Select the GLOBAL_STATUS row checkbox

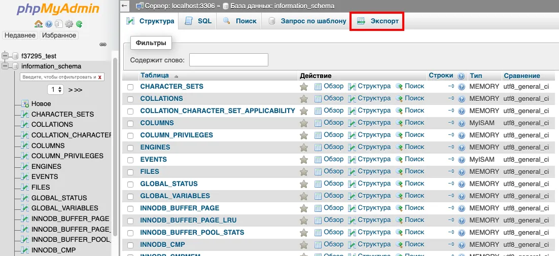click(x=130, y=185)
